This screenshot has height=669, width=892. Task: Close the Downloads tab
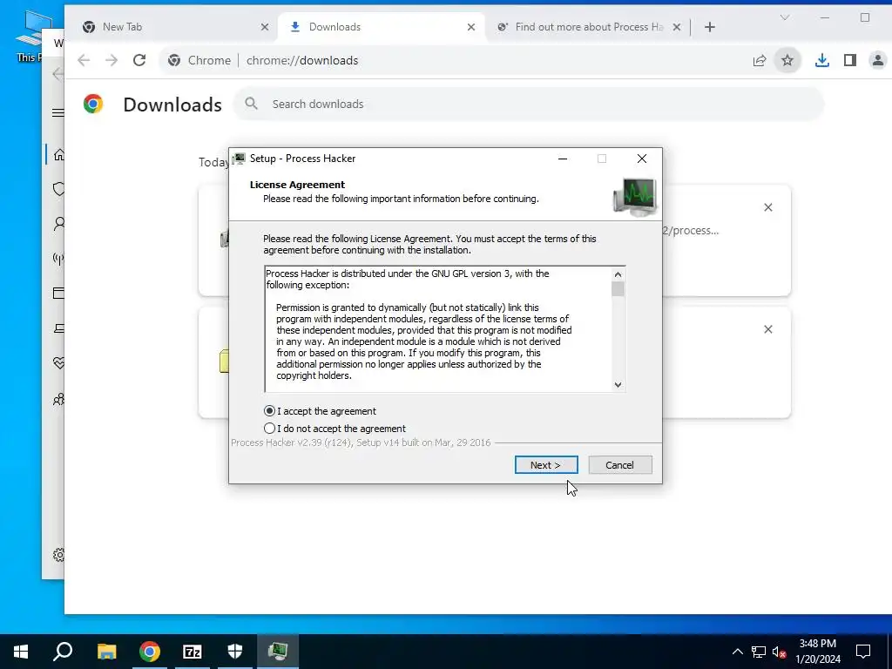click(471, 27)
